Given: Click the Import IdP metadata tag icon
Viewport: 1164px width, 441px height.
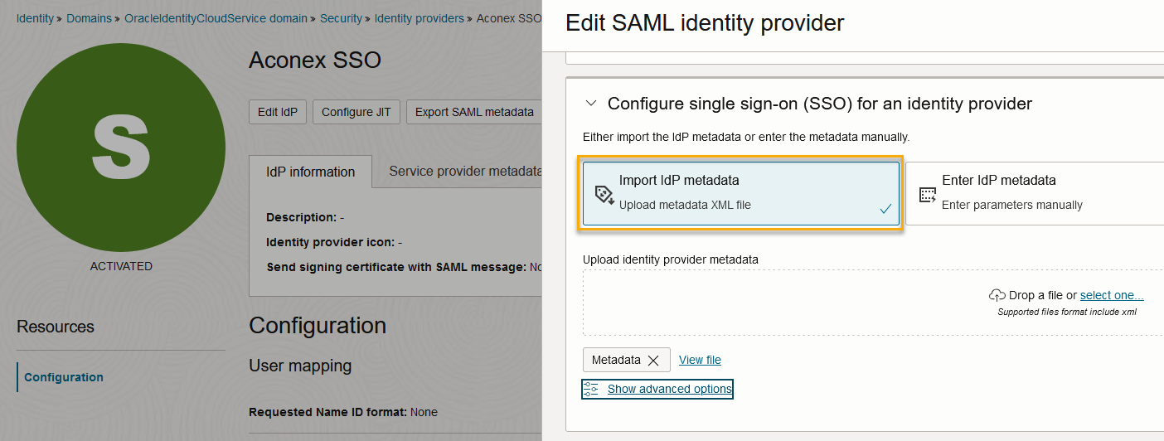Looking at the screenshot, I should pyautogui.click(x=604, y=195).
